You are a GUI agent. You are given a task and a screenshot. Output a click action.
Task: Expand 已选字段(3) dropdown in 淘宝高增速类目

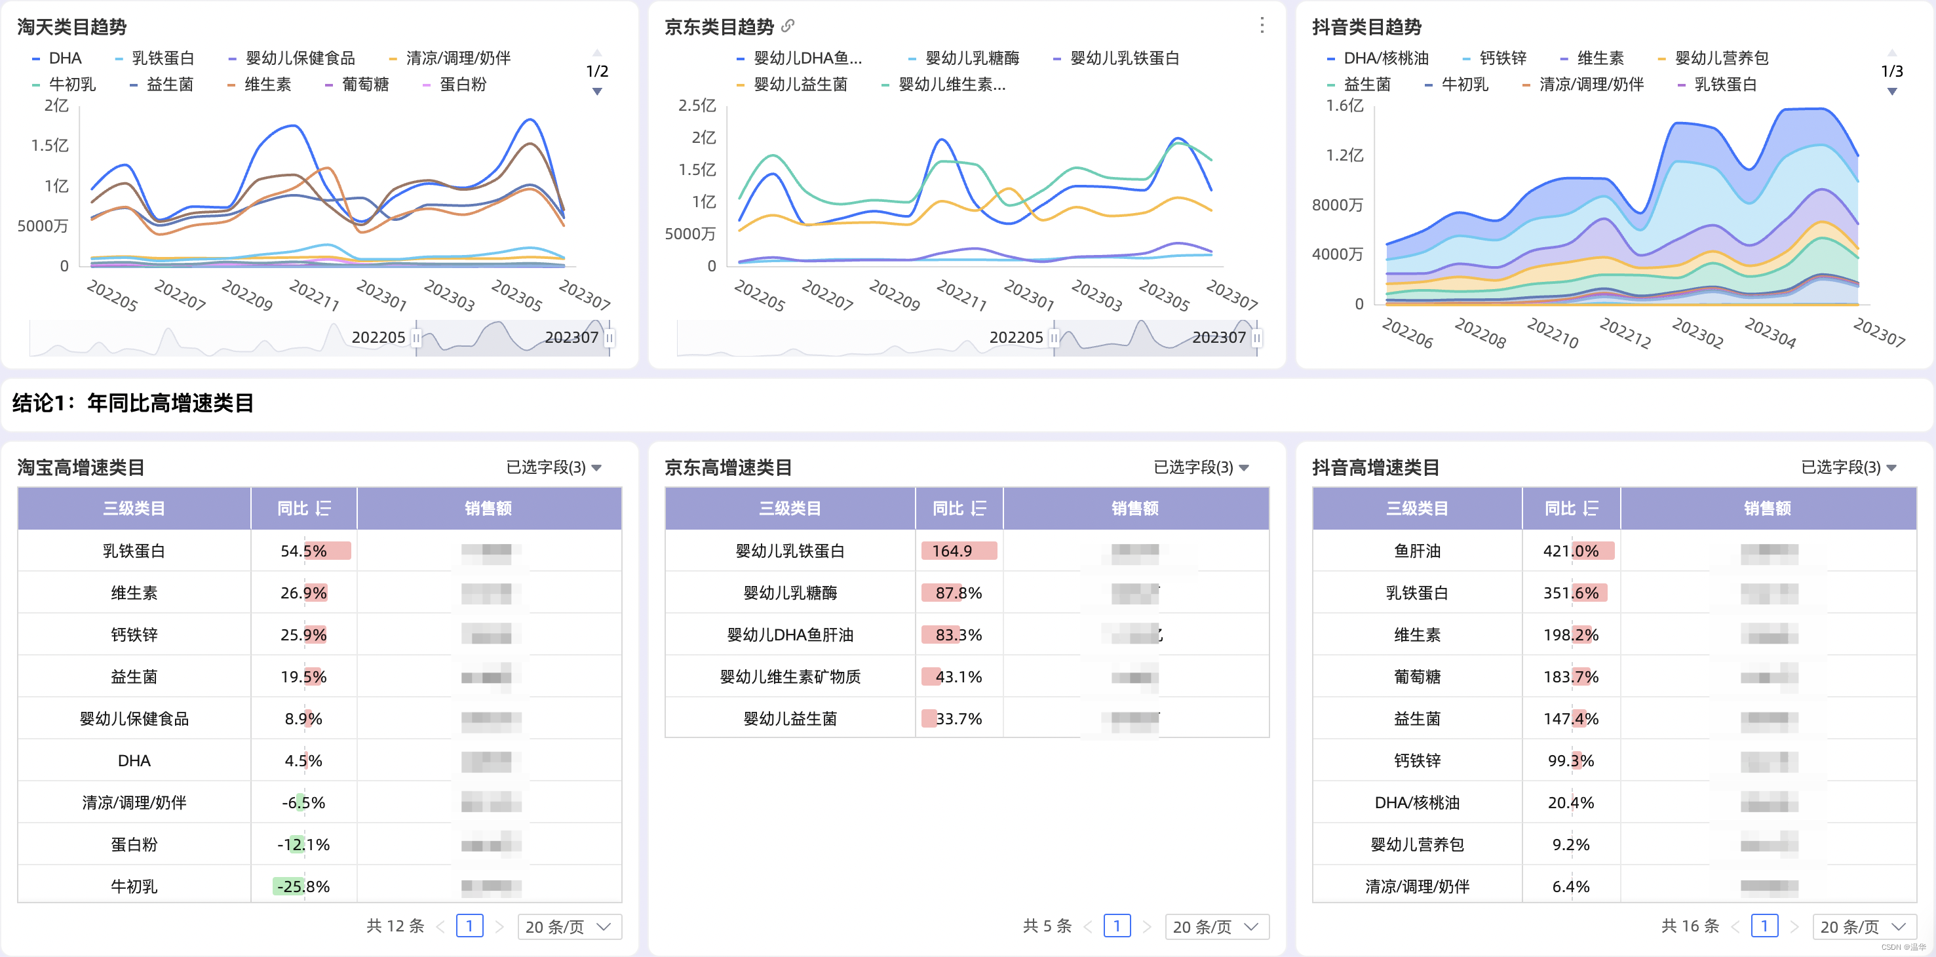[x=554, y=467]
